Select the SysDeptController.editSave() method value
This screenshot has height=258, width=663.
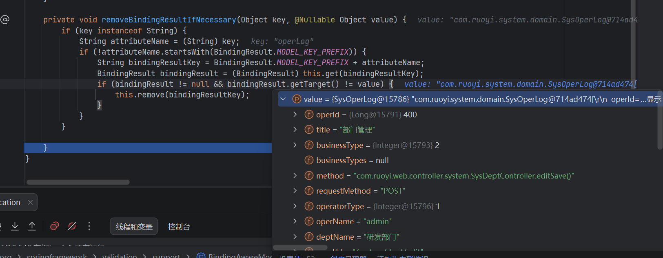point(464,176)
